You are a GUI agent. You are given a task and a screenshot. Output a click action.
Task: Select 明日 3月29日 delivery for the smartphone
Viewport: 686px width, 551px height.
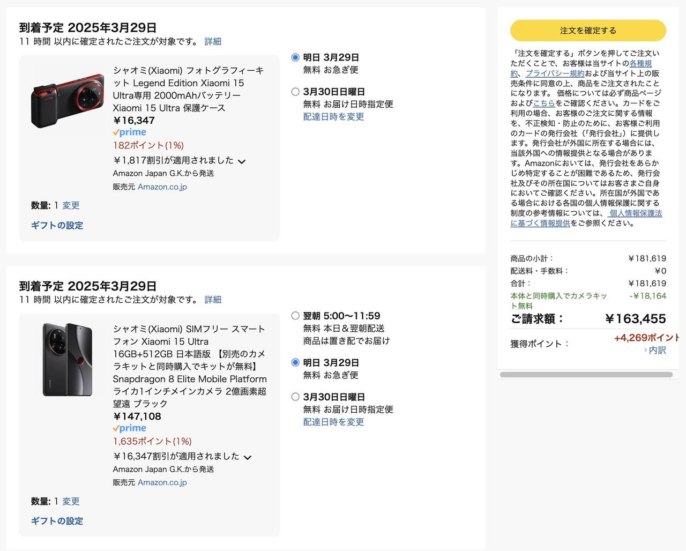(x=295, y=363)
